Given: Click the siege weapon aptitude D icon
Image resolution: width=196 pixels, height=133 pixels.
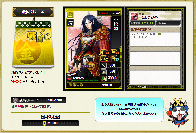Looking at the screenshot, I should (x=115, y=59).
